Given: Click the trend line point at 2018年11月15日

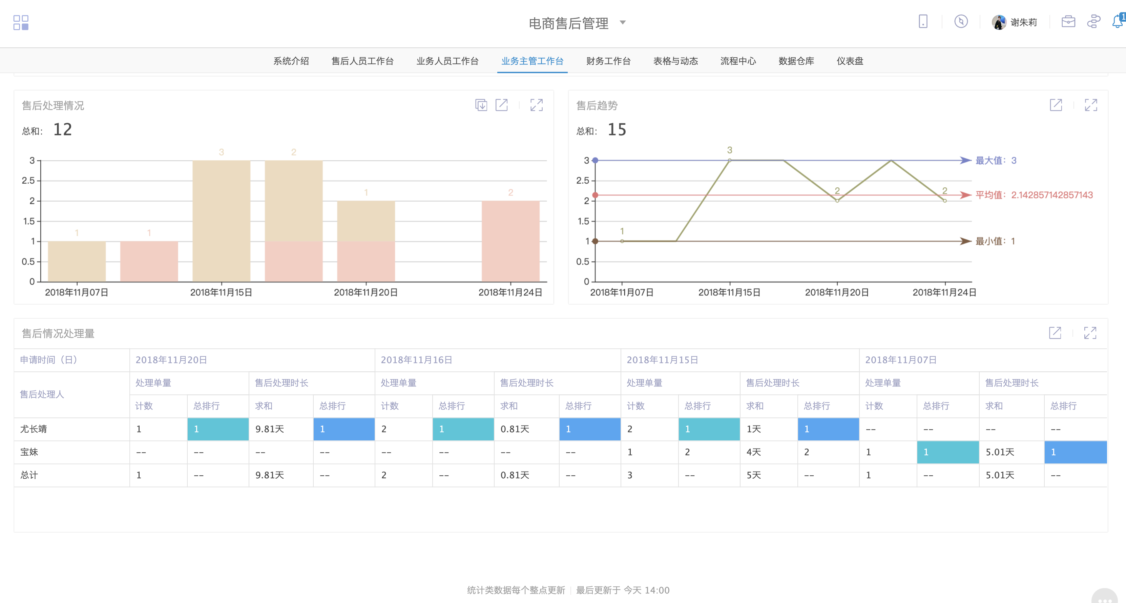Looking at the screenshot, I should (730, 161).
